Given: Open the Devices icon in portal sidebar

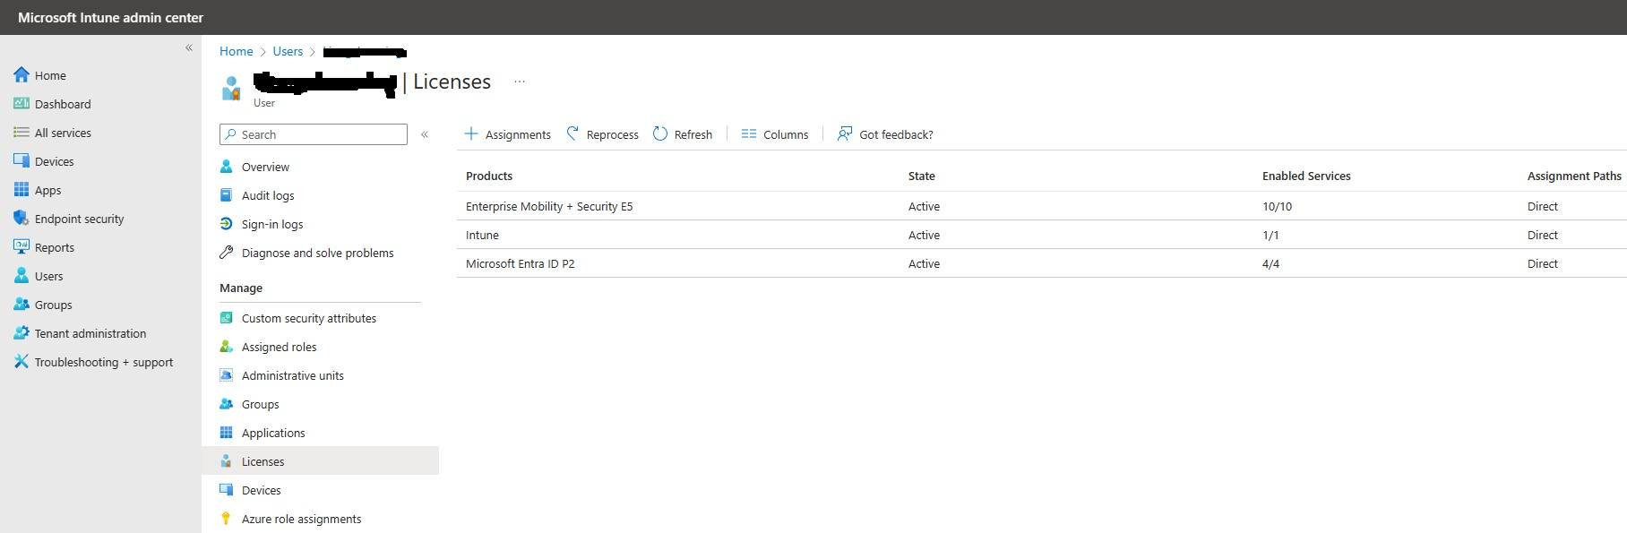Looking at the screenshot, I should point(22,161).
